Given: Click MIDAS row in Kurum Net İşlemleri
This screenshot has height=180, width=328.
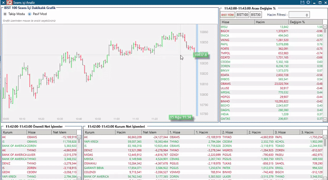Looking at the screenshot, I should coord(203,155).
